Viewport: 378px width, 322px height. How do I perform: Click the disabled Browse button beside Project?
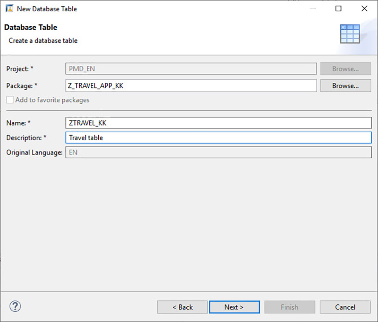[345, 68]
